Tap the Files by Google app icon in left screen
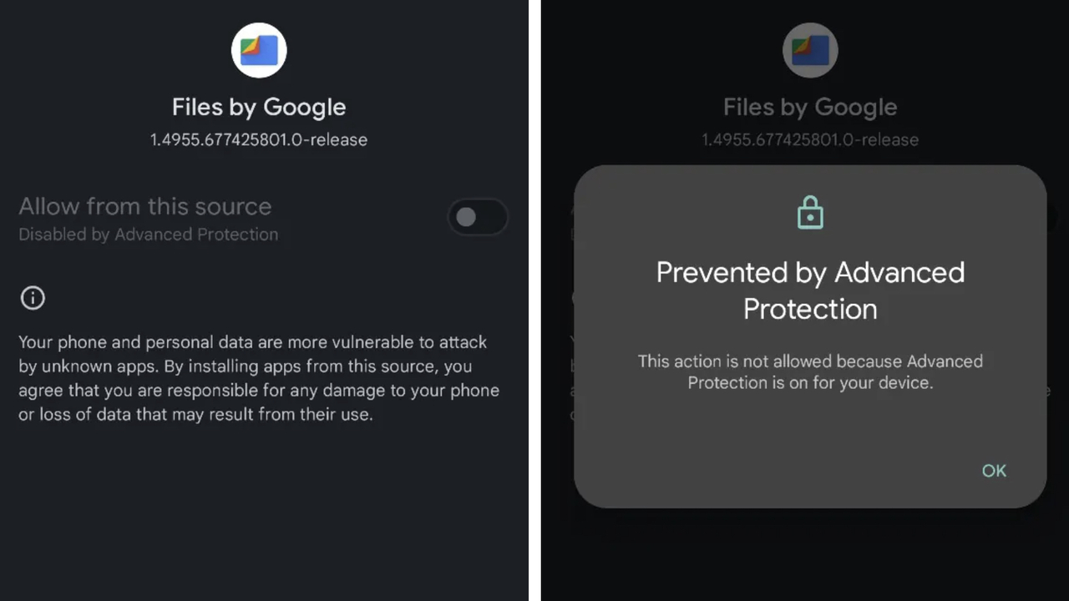 259,50
